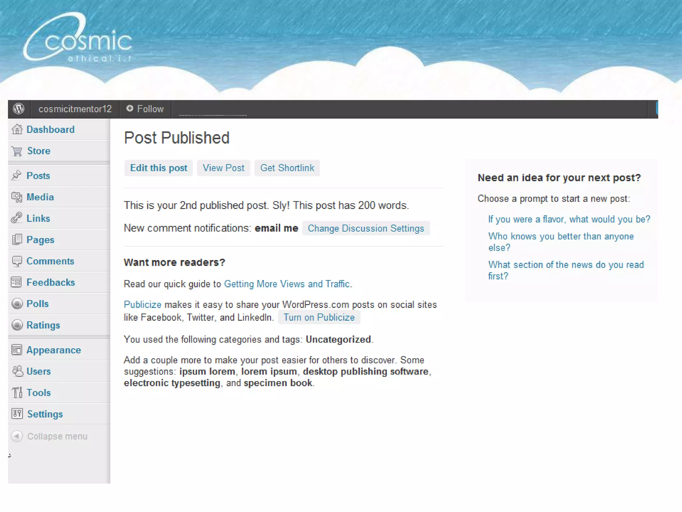Click the Tools wrench icon
This screenshot has width=682, height=512.
coord(17,392)
